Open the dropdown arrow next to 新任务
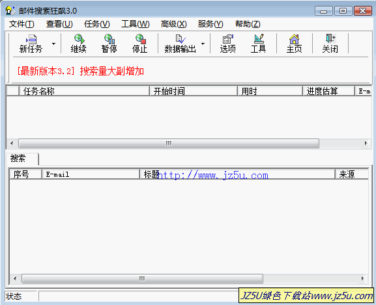The width and height of the screenshot is (376, 305). pos(53,44)
